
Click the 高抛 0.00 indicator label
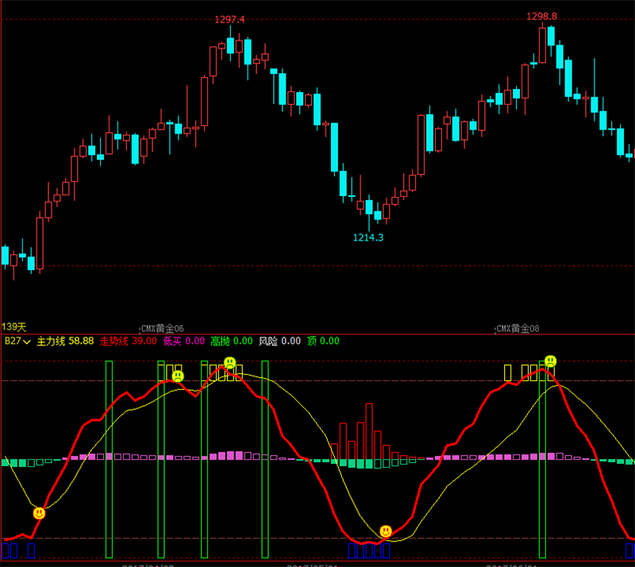(232, 341)
